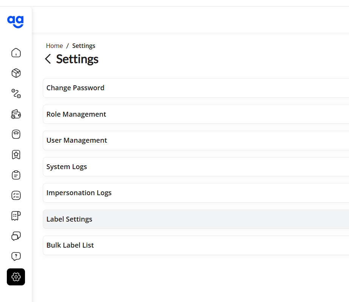Open the clipboard icon in sidebar

[x=16, y=175]
